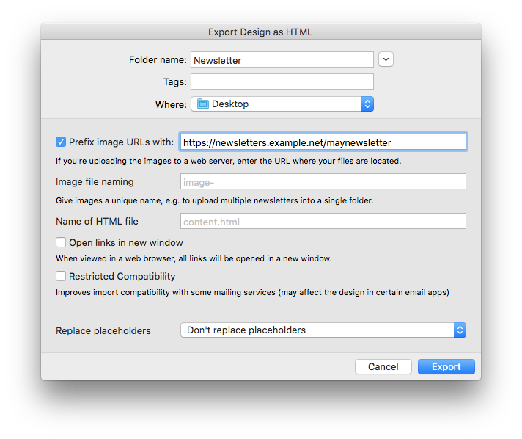Viewport: 522px width, 439px height.
Task: Click into the Tags field
Action: click(x=282, y=81)
